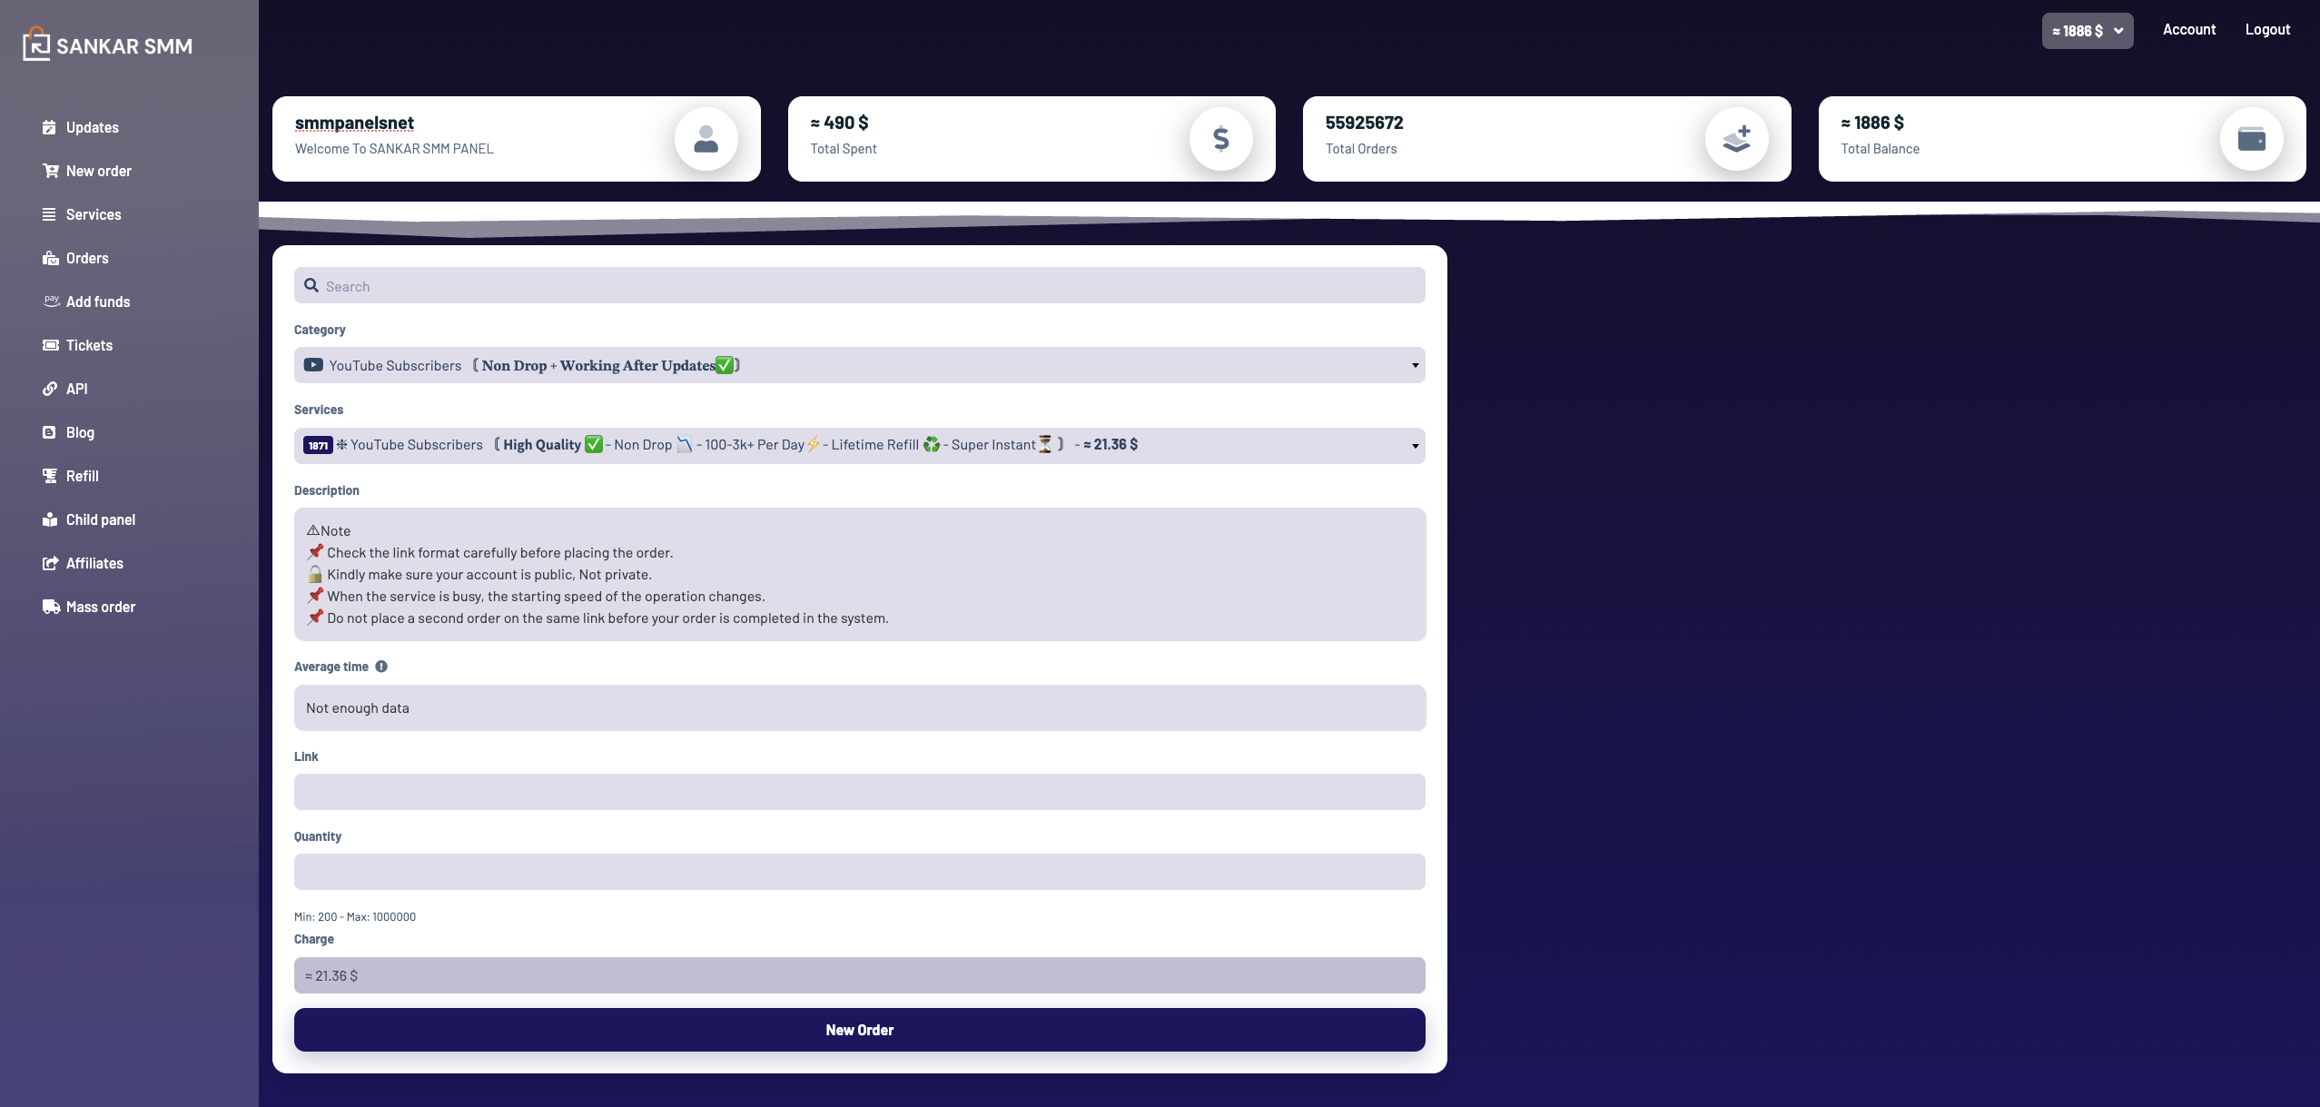Open Affiliates from the sidebar
Screen dimensions: 2320x1107
pyautogui.click(x=94, y=563)
